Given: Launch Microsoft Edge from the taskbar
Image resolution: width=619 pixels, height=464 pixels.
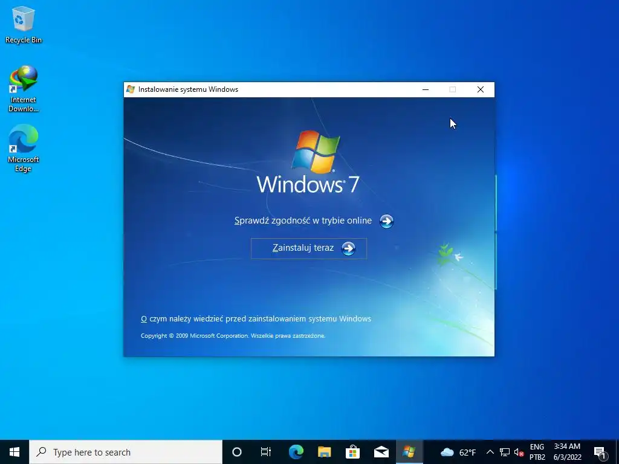Looking at the screenshot, I should click(296, 452).
